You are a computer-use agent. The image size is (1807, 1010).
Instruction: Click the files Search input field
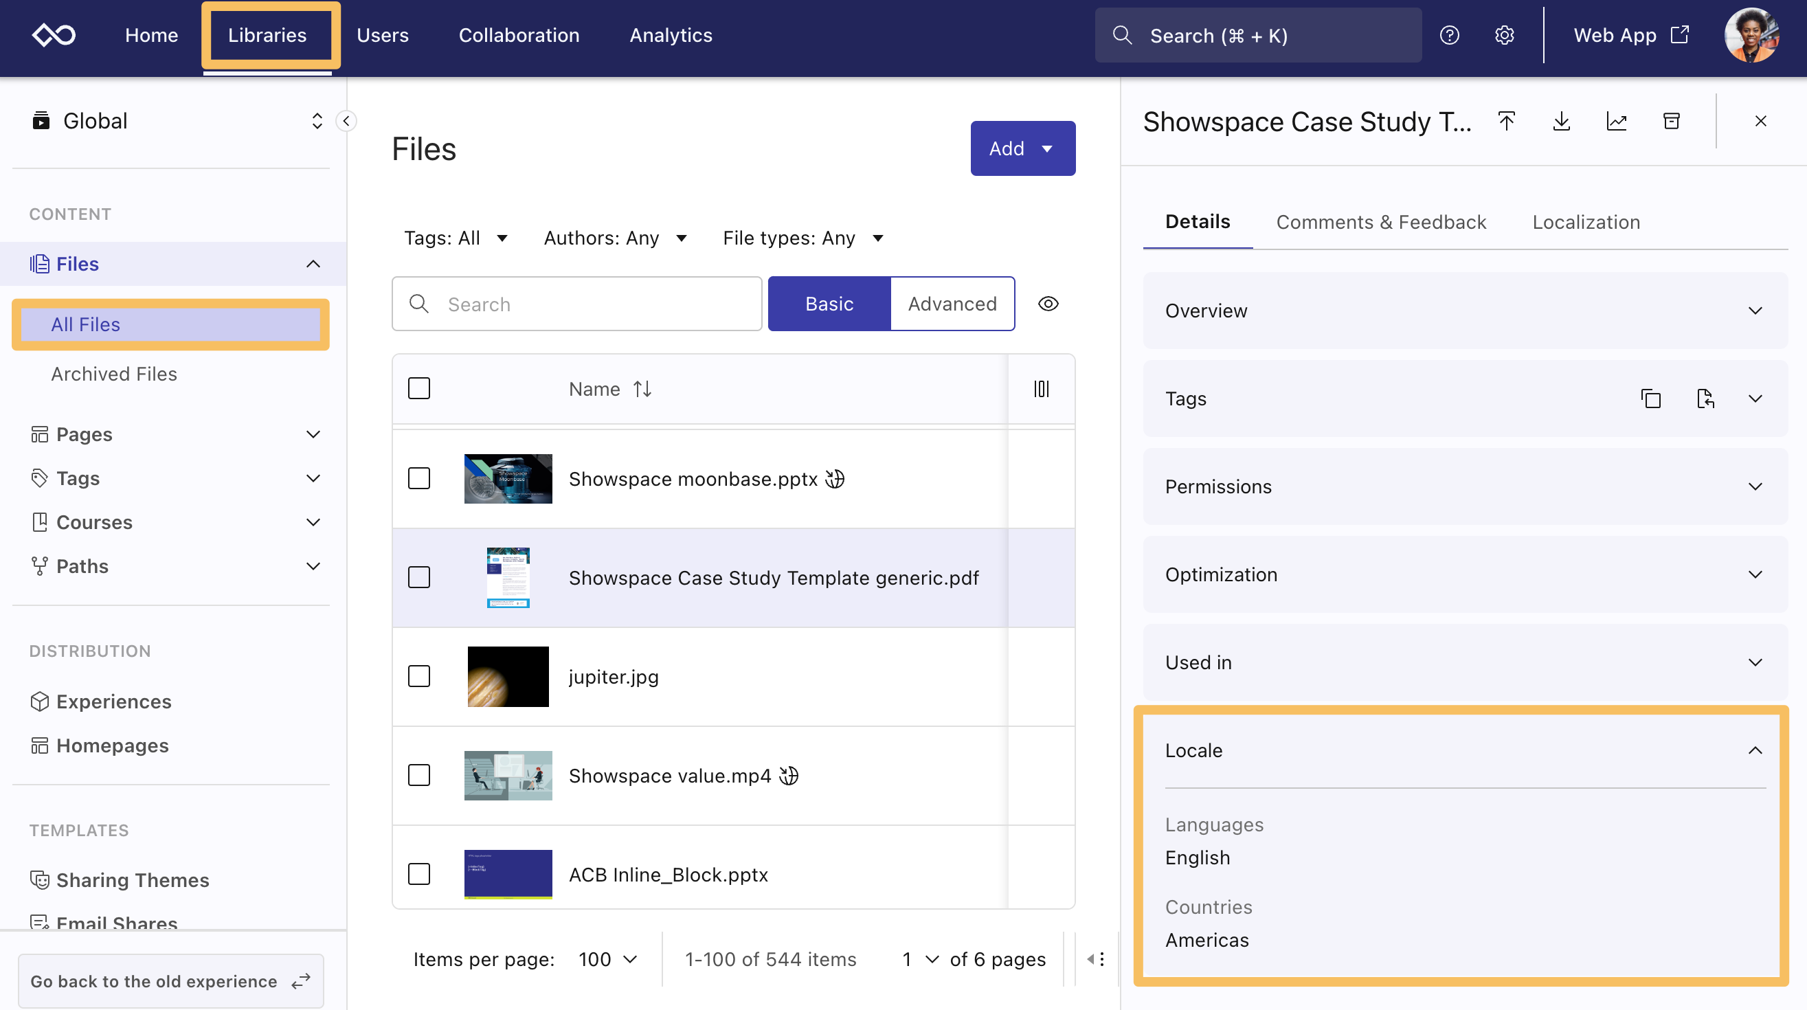pos(590,304)
